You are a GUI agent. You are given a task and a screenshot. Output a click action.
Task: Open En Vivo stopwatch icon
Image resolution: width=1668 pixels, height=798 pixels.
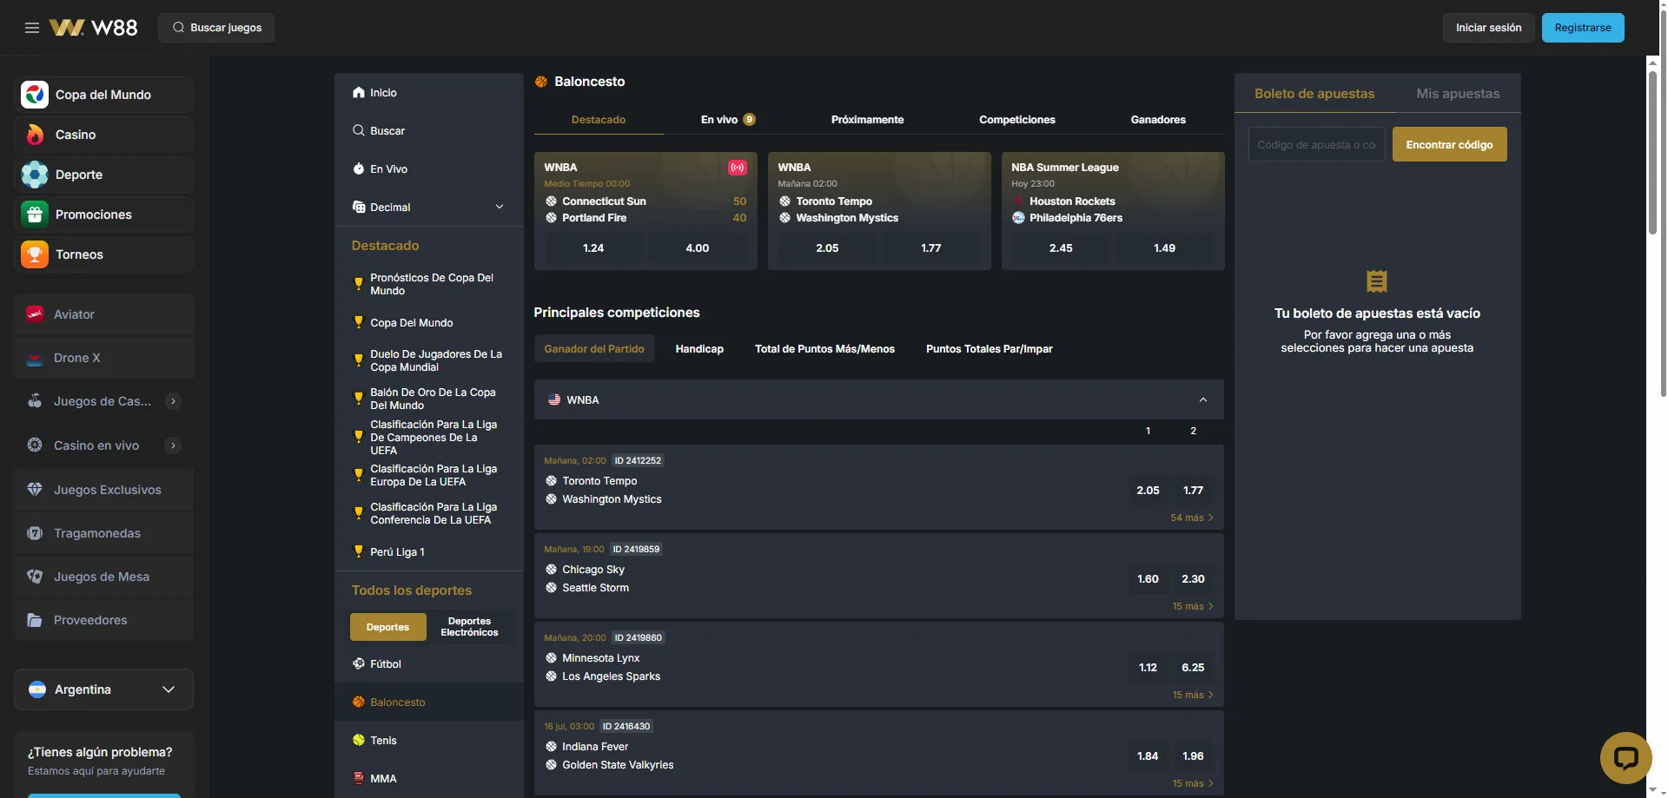coord(359,168)
